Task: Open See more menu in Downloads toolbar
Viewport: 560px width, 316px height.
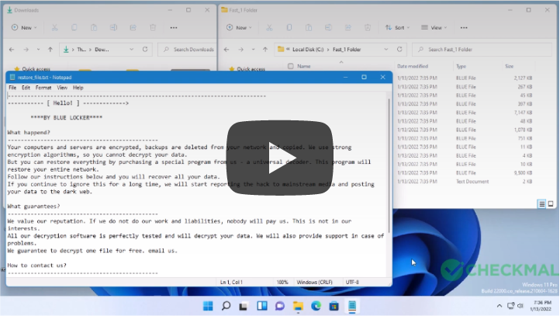Action: point(174,27)
